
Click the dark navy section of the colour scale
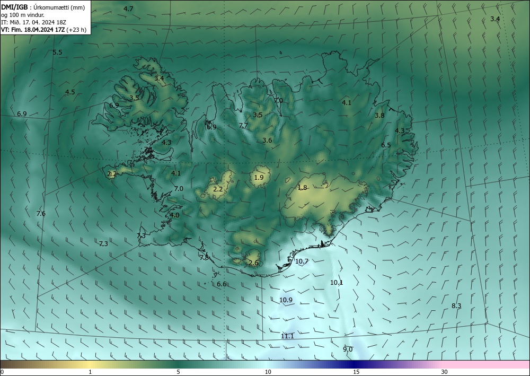coord(355,364)
